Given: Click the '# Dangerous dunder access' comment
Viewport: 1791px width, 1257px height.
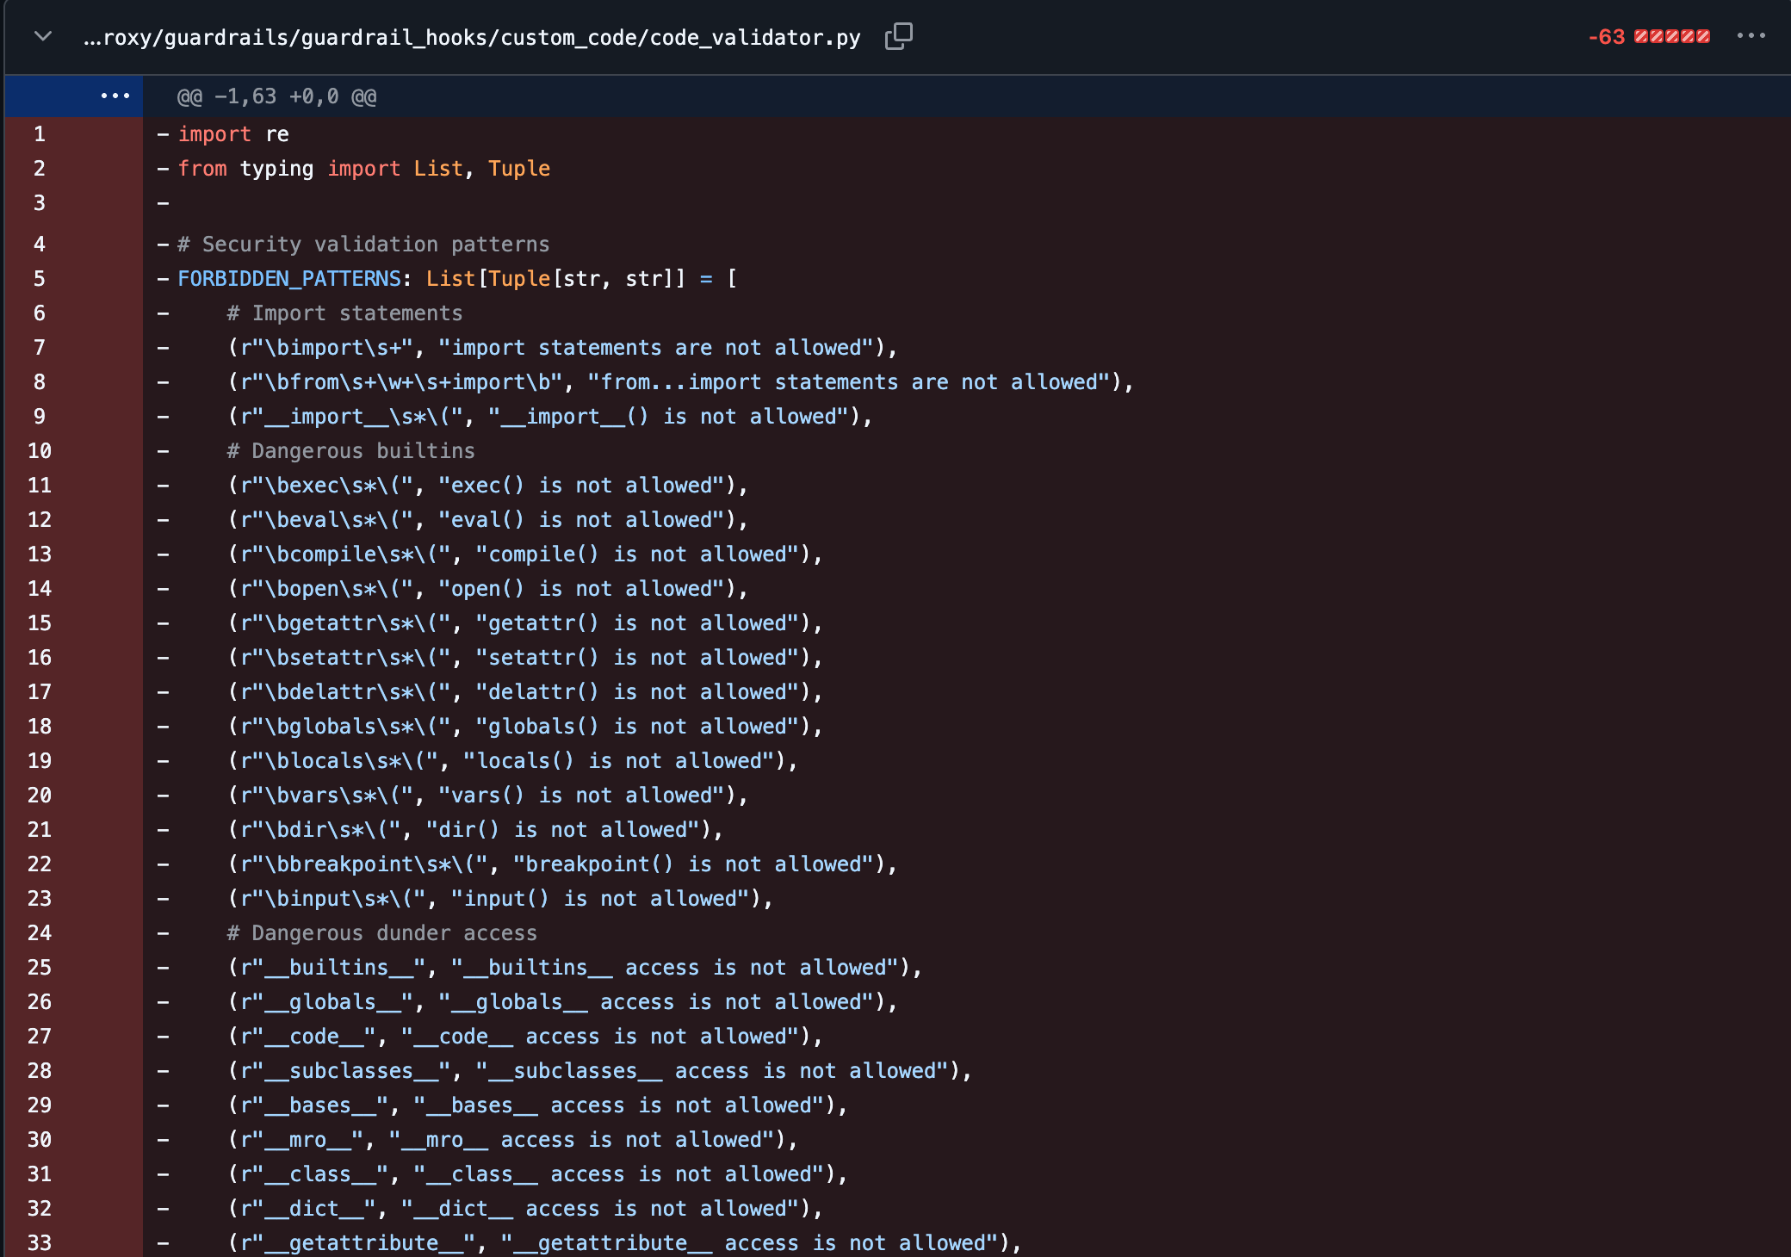Looking at the screenshot, I should click(x=382, y=933).
